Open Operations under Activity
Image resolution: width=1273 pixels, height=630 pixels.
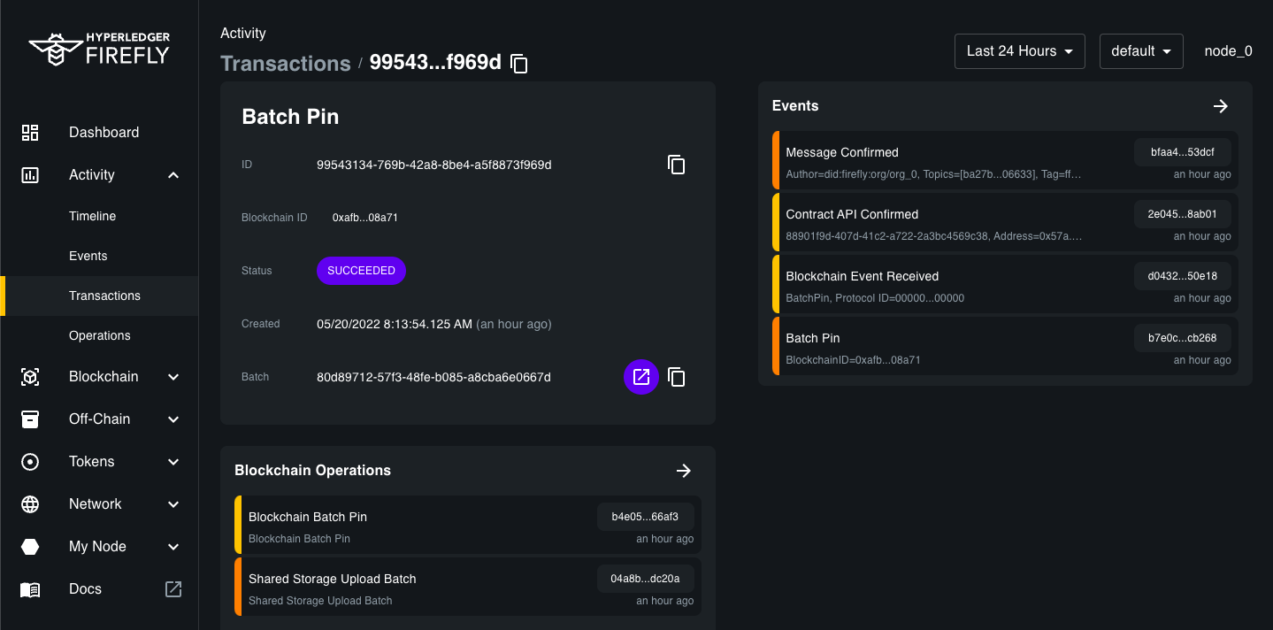pyautogui.click(x=99, y=335)
